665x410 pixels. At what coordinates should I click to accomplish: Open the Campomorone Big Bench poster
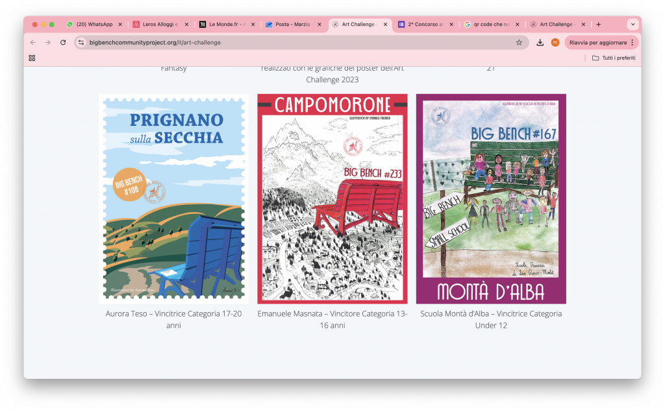point(332,199)
